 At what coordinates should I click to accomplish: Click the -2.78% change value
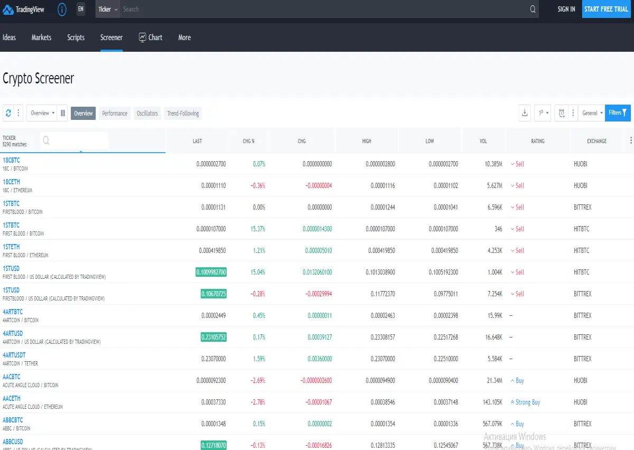(x=257, y=402)
